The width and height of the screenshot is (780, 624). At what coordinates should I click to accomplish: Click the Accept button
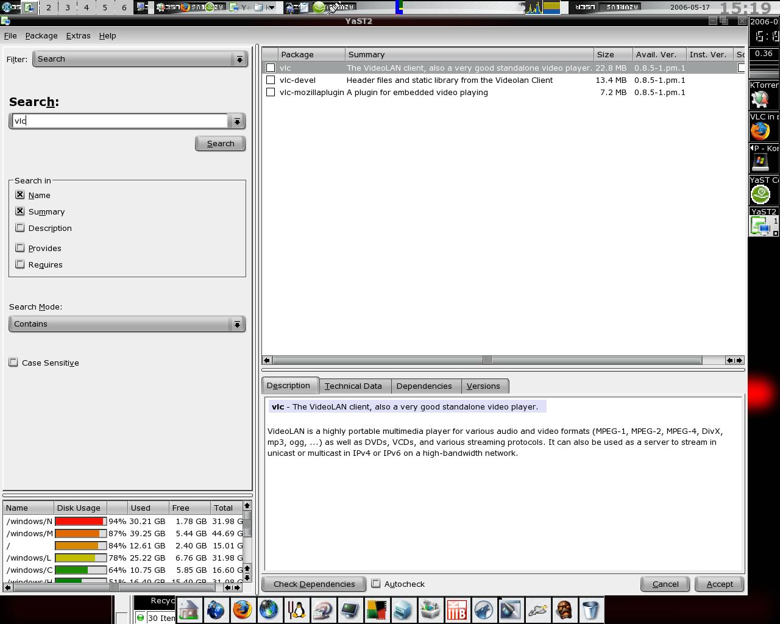pyautogui.click(x=720, y=584)
